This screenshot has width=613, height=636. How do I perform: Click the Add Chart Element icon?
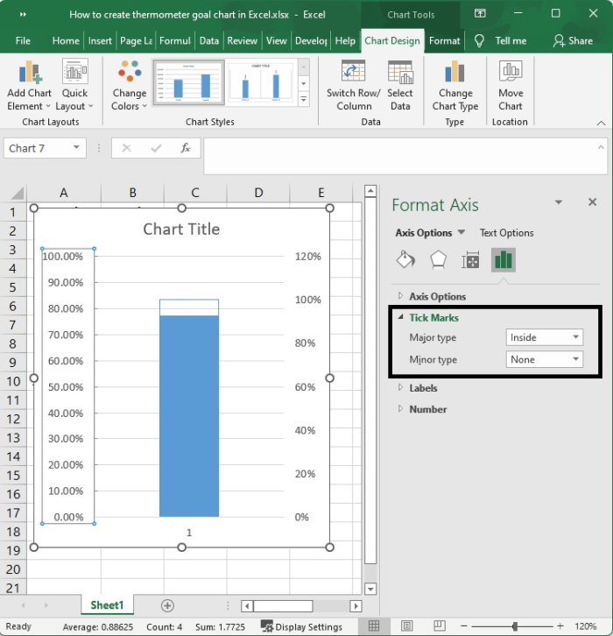[29, 74]
